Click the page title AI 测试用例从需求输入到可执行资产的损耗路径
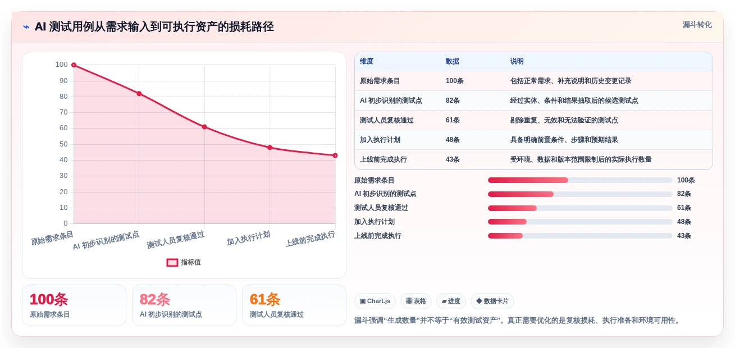 pyautogui.click(x=154, y=26)
